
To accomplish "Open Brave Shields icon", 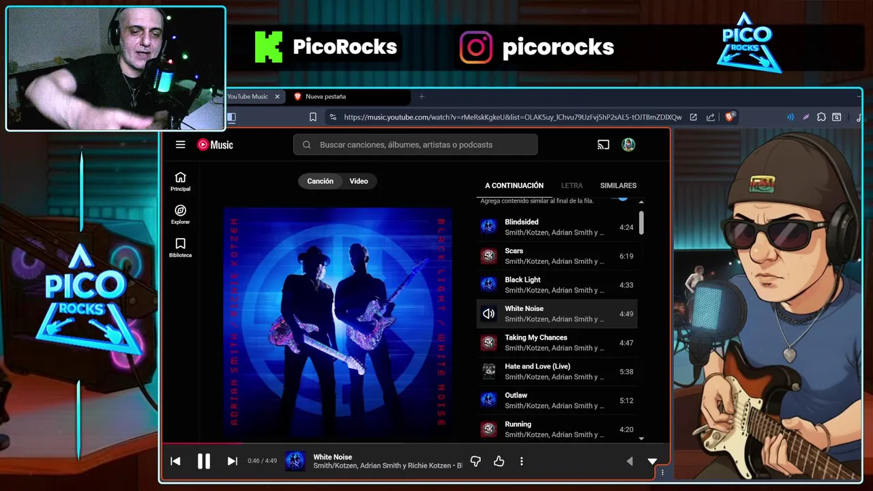I will [x=729, y=117].
